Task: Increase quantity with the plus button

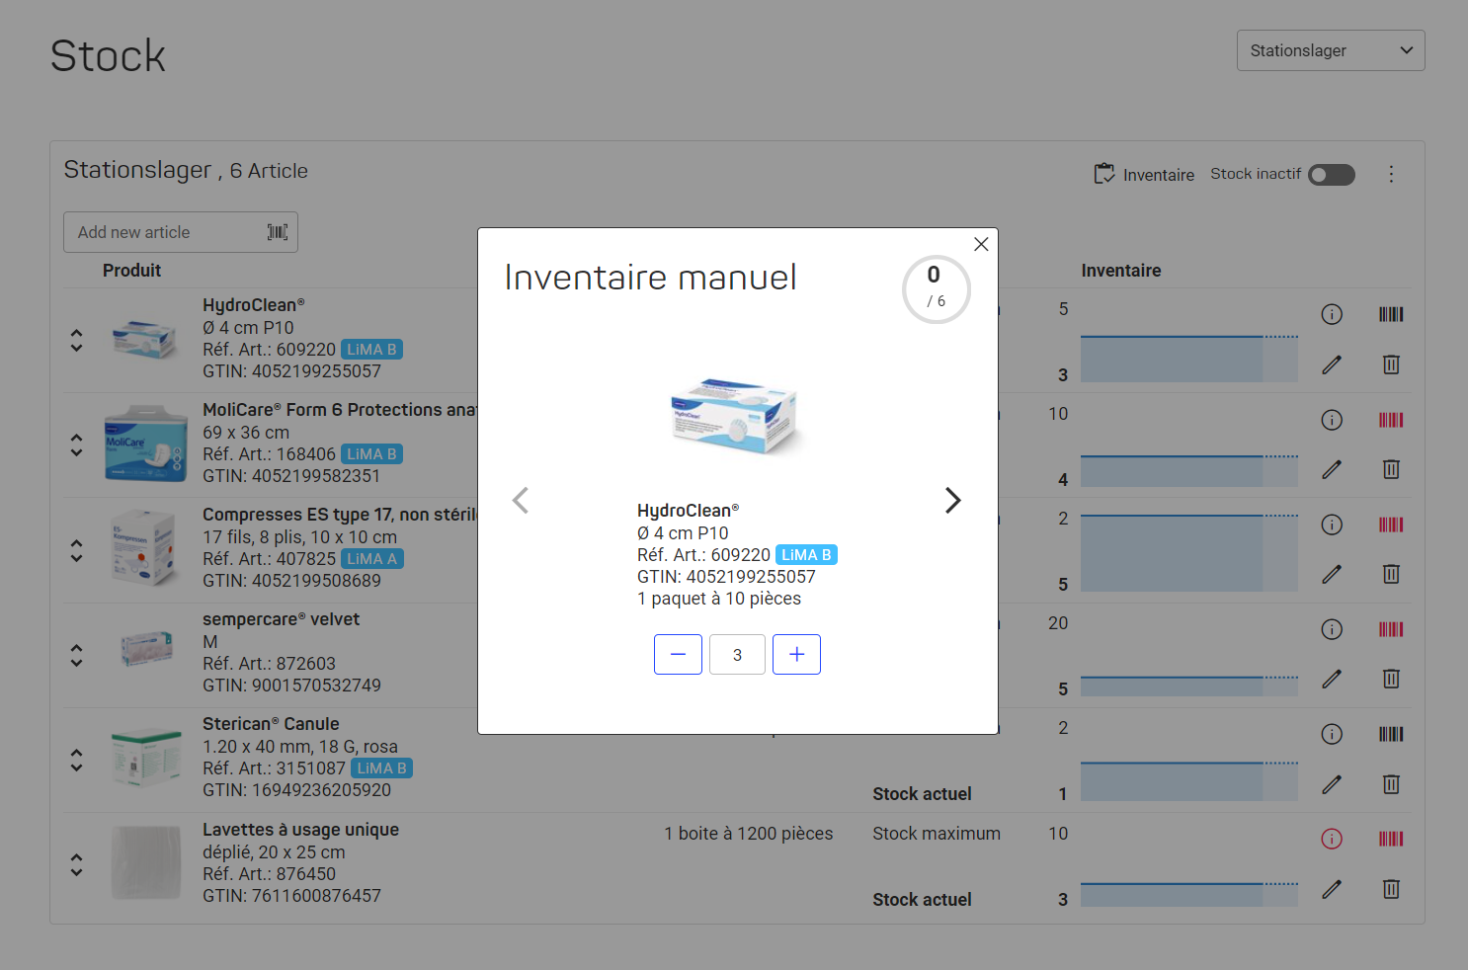Action: (x=796, y=654)
